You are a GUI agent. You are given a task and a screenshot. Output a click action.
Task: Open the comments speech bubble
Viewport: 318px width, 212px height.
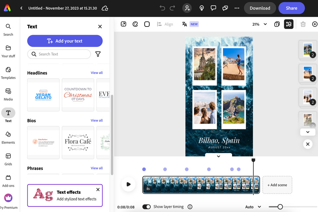point(213,8)
